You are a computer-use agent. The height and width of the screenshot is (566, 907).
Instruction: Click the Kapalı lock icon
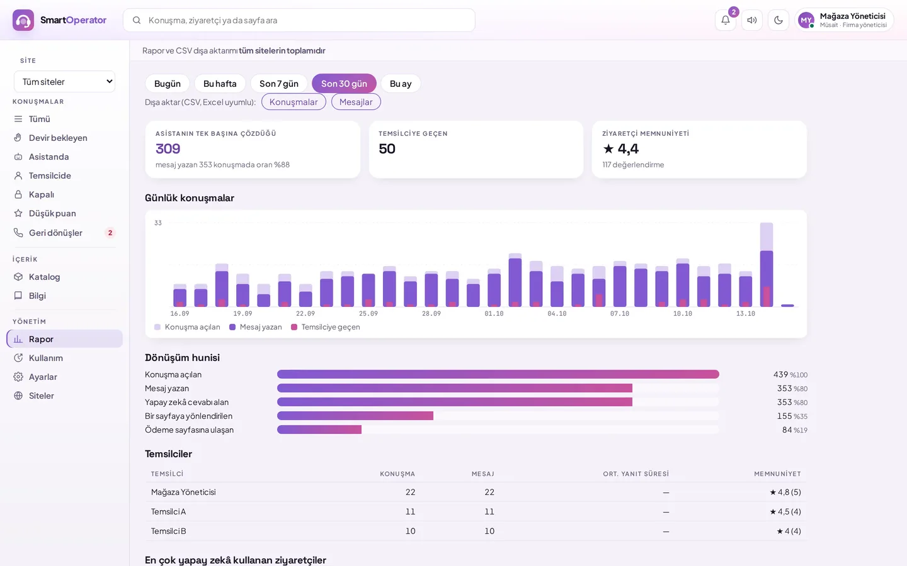[18, 194]
